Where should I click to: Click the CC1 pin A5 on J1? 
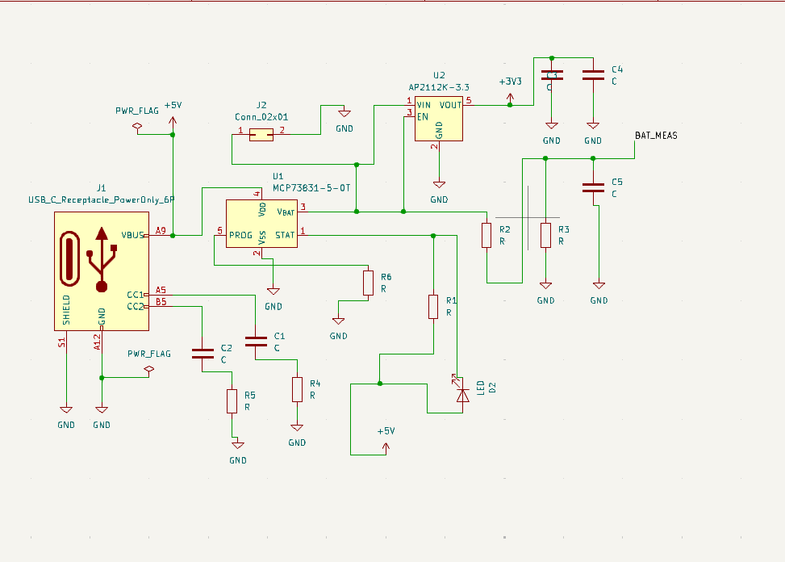tap(161, 293)
